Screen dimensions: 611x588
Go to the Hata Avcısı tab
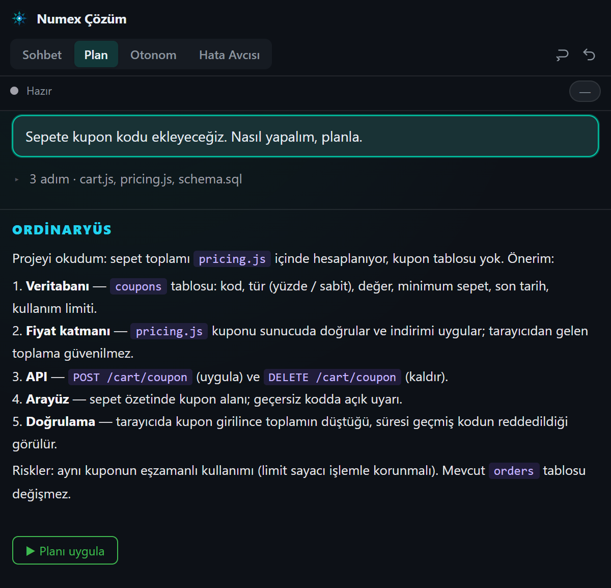[x=229, y=55]
